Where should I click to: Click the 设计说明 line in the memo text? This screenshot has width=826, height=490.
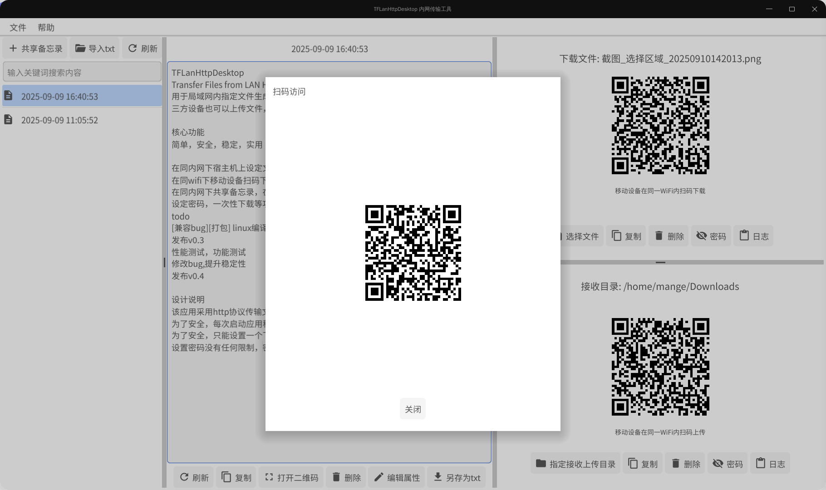click(188, 299)
